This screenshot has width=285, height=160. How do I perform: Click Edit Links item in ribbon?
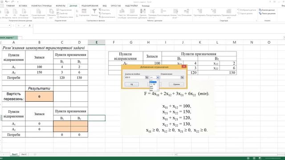point(65,17)
